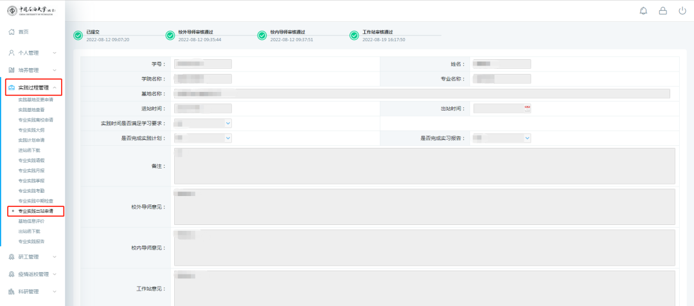The height and width of the screenshot is (306, 694).
Task: Open the 是否完成实践计划 dropdown
Action: point(202,138)
